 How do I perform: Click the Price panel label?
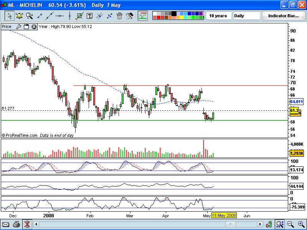click(7, 26)
